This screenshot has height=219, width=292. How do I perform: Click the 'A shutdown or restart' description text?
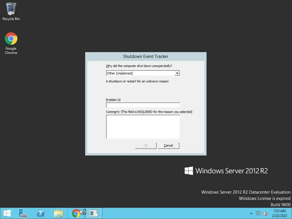tap(137, 81)
